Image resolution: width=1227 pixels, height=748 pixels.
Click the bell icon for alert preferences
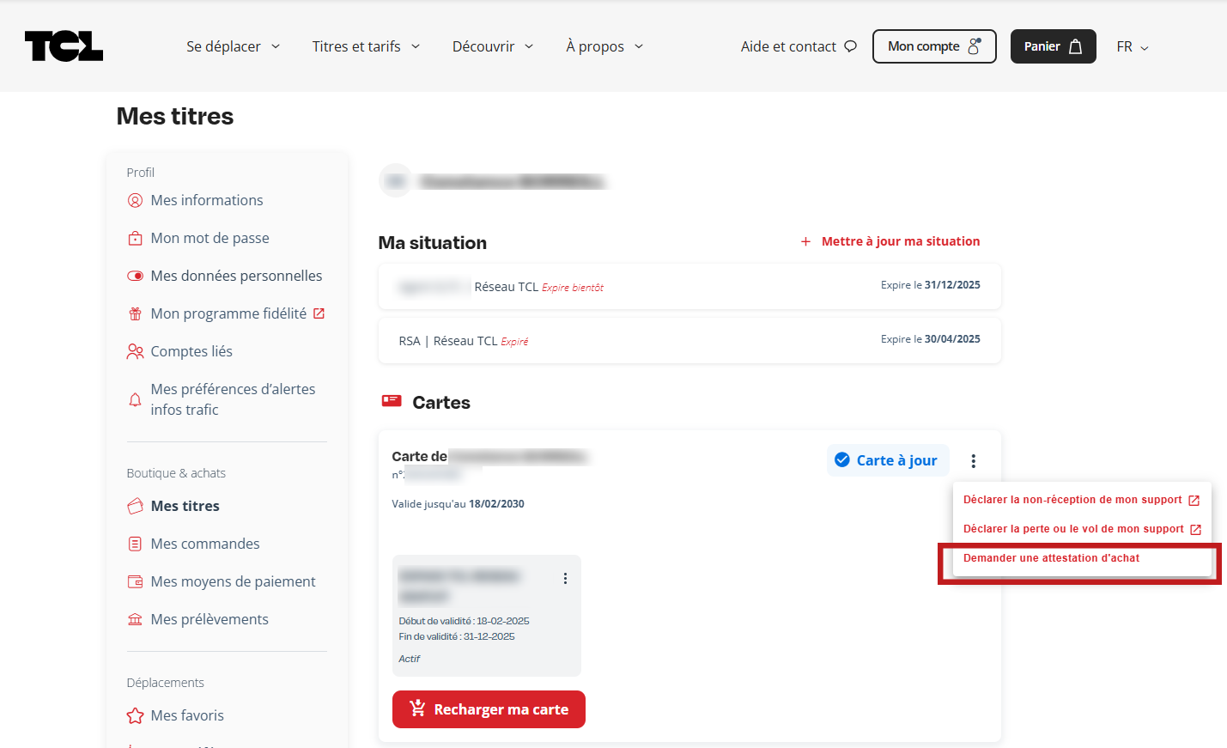tap(135, 400)
